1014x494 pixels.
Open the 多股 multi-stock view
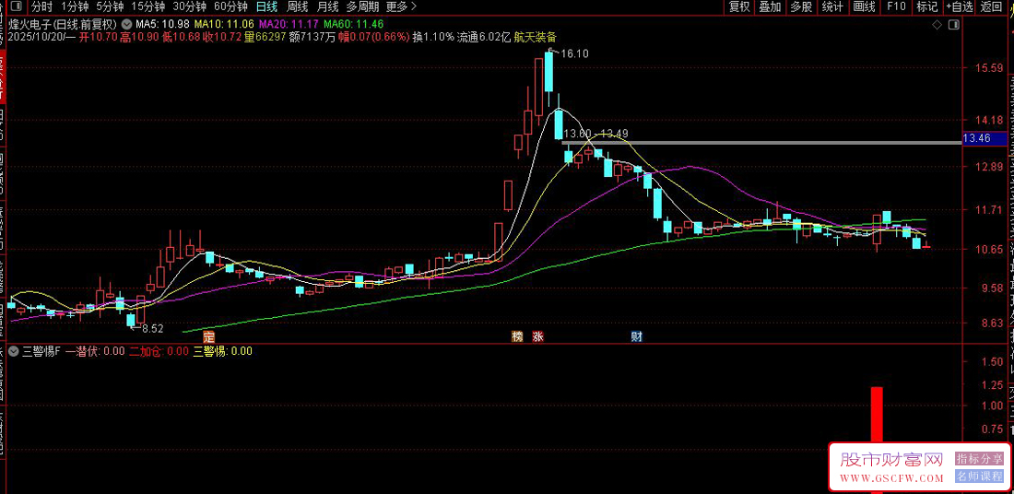[x=801, y=6]
